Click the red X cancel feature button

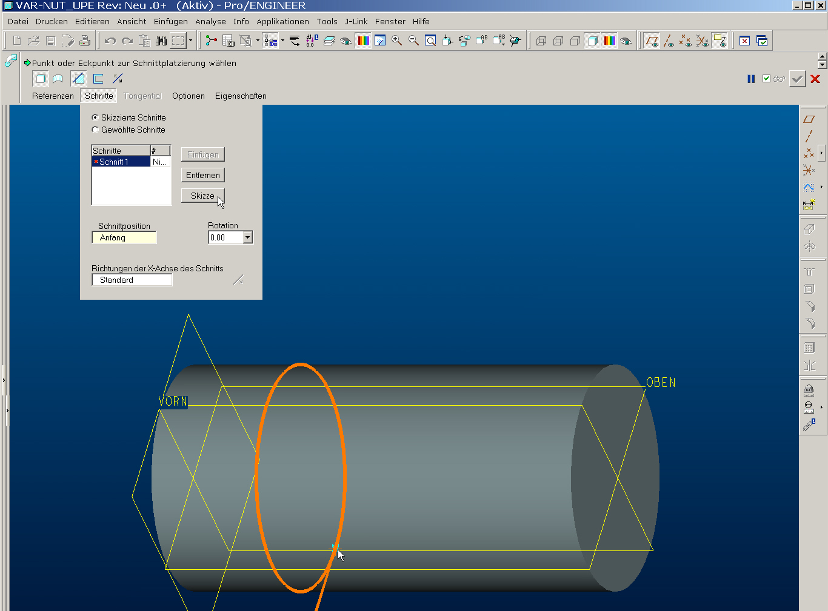815,79
